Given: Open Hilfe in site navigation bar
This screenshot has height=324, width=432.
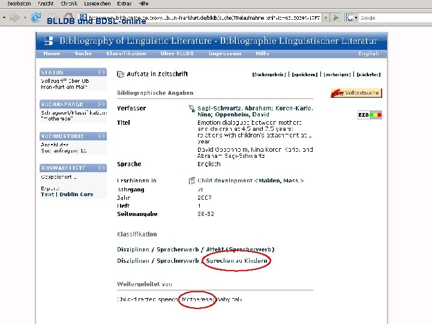Looking at the screenshot, I should [x=262, y=53].
